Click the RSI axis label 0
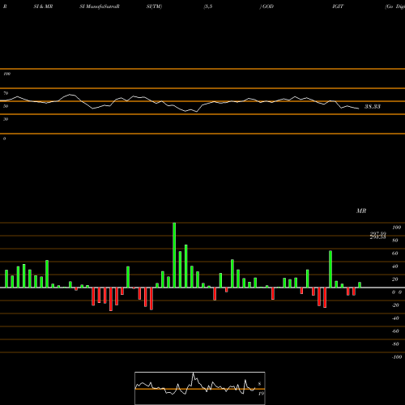 click(4, 139)
